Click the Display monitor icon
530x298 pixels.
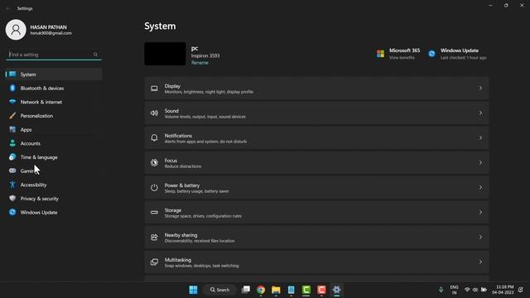pos(154,89)
